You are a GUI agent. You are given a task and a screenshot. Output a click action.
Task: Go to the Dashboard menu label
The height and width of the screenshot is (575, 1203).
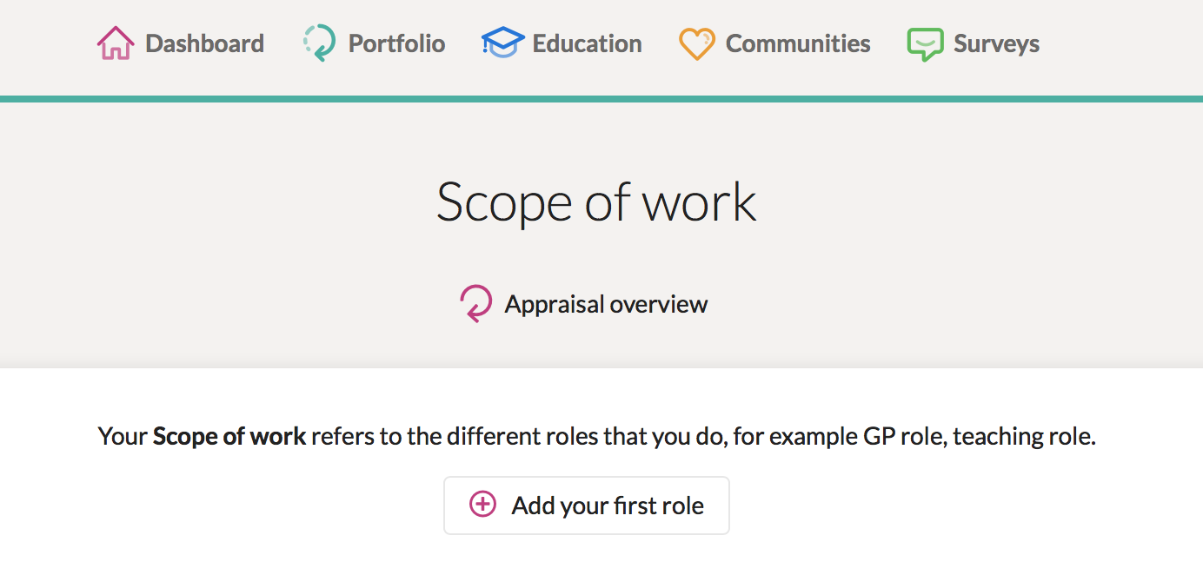tap(204, 43)
